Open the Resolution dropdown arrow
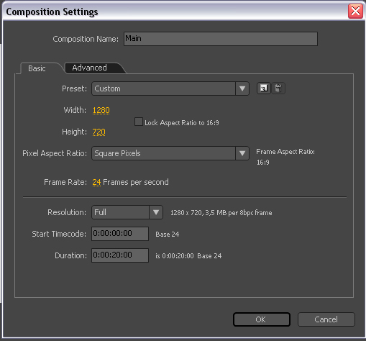The height and width of the screenshot is (341, 366). click(156, 212)
